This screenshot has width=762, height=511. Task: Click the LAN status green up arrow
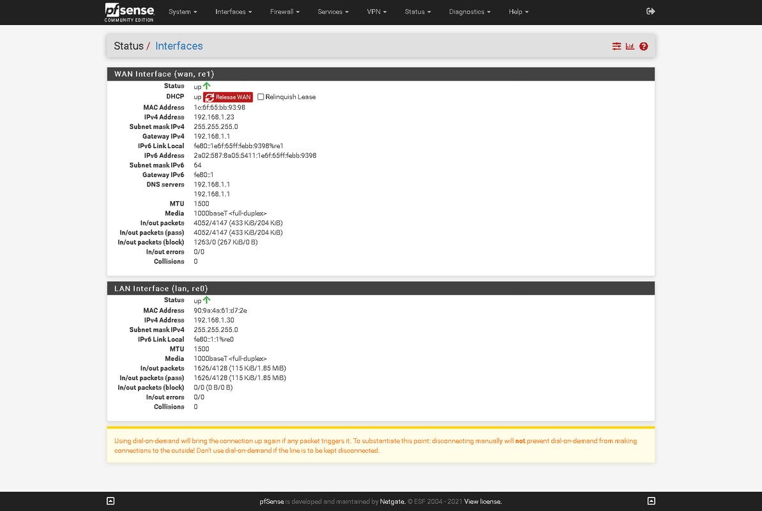point(206,300)
